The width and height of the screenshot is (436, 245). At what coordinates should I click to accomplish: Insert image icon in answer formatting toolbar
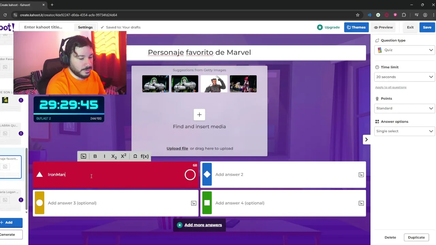pyautogui.click(x=83, y=156)
